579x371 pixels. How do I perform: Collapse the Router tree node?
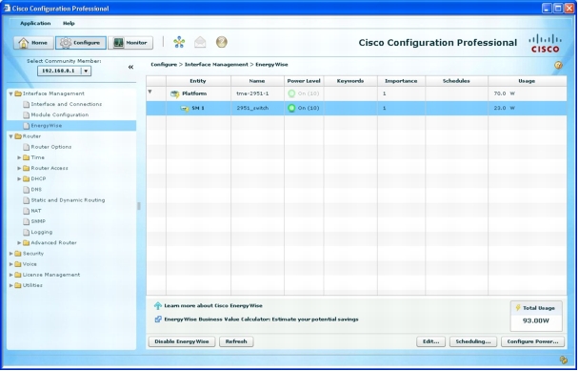pyautogui.click(x=10, y=136)
